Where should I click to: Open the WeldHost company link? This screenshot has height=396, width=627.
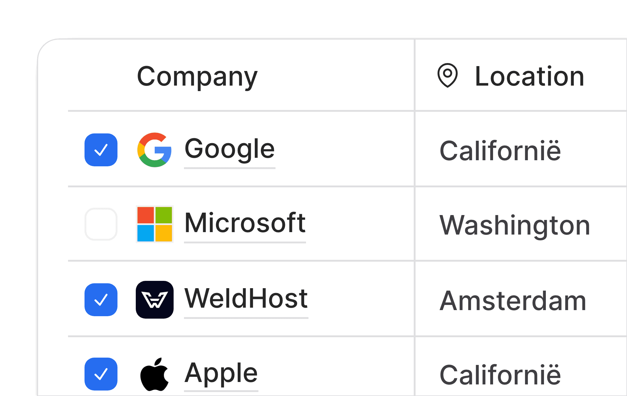pyautogui.click(x=246, y=300)
